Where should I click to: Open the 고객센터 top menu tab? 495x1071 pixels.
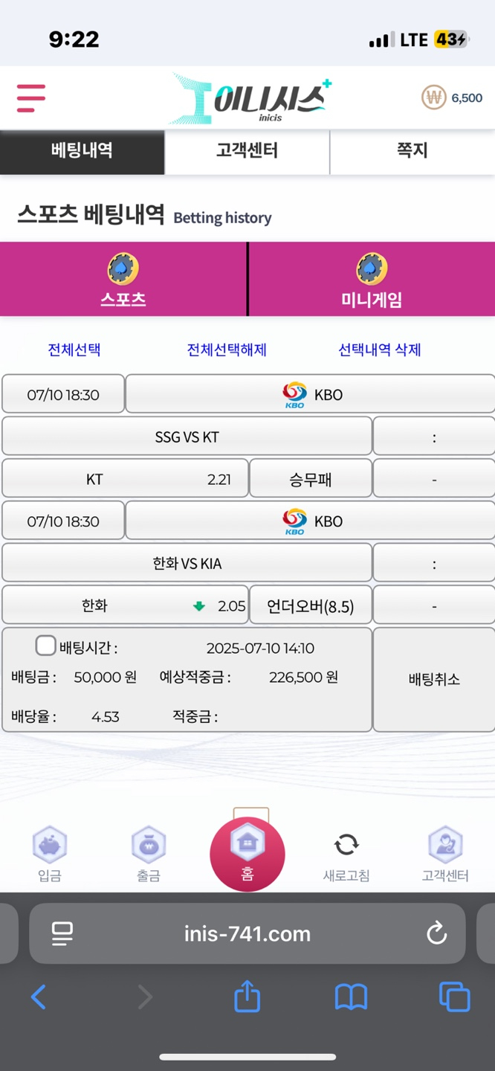247,151
